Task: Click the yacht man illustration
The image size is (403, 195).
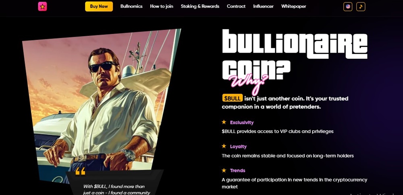Action: click(102, 105)
